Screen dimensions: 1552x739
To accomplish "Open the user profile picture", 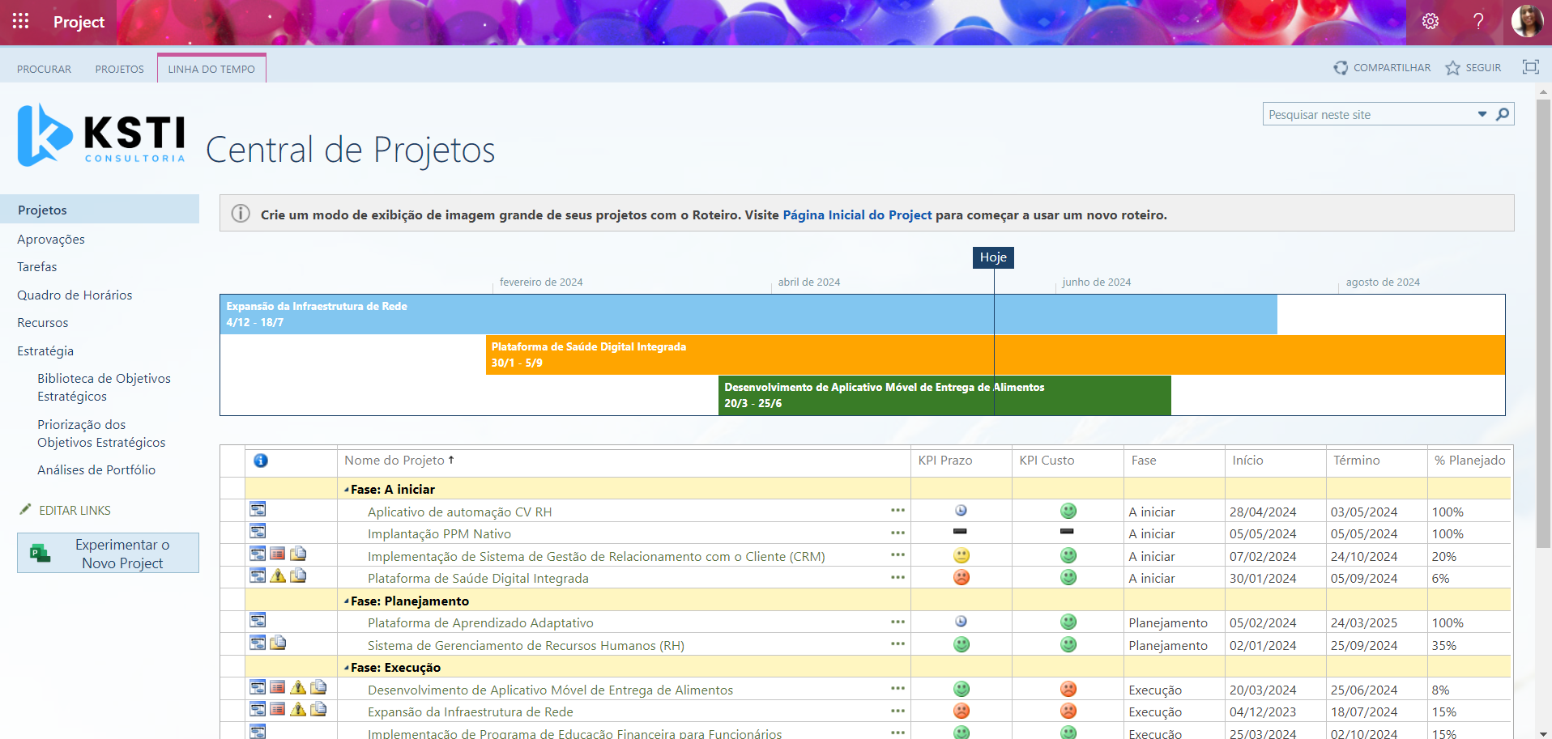I will pyautogui.click(x=1527, y=21).
